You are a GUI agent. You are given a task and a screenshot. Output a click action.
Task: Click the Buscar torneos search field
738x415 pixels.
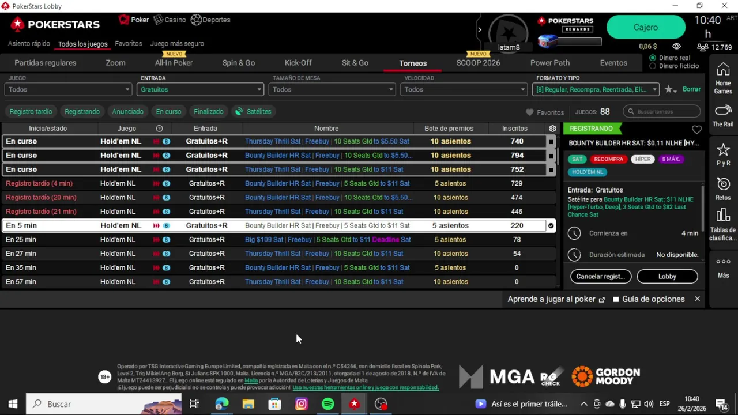tap(662, 112)
